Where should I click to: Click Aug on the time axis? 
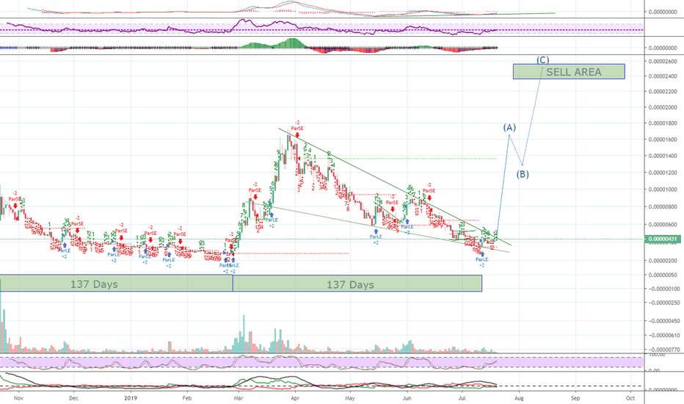[x=519, y=398]
